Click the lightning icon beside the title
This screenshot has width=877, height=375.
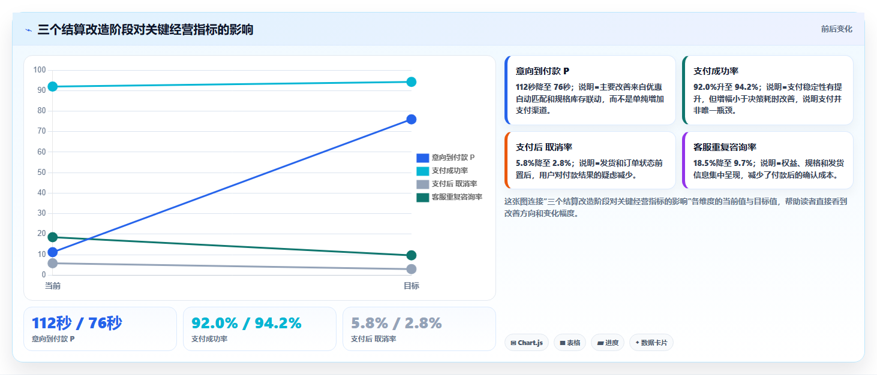pyautogui.click(x=29, y=30)
